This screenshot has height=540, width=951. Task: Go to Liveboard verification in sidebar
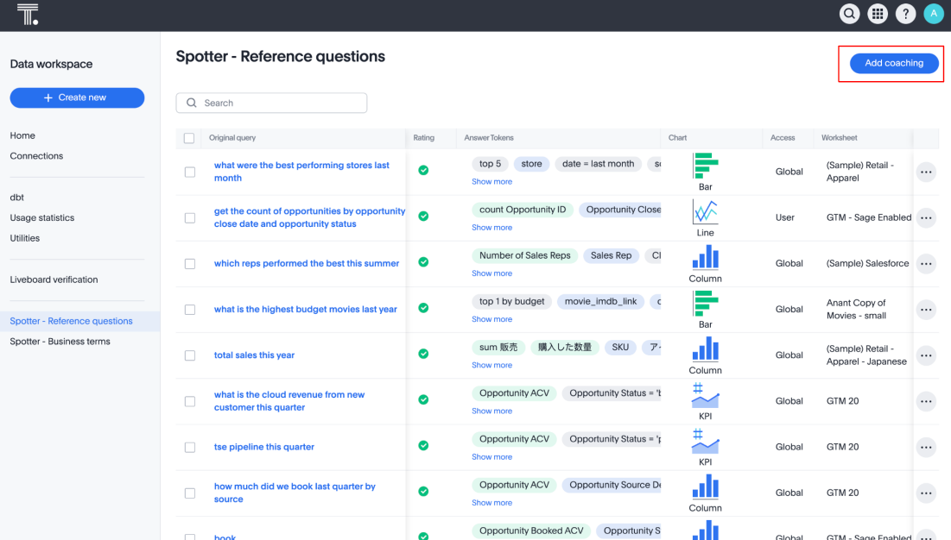coord(54,279)
